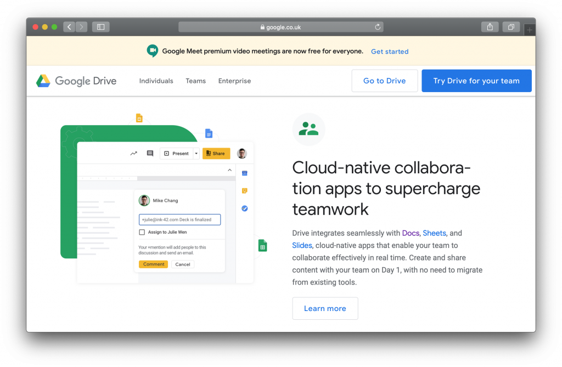
Task: Click the yellow Slides file icon
Action: [x=139, y=118]
